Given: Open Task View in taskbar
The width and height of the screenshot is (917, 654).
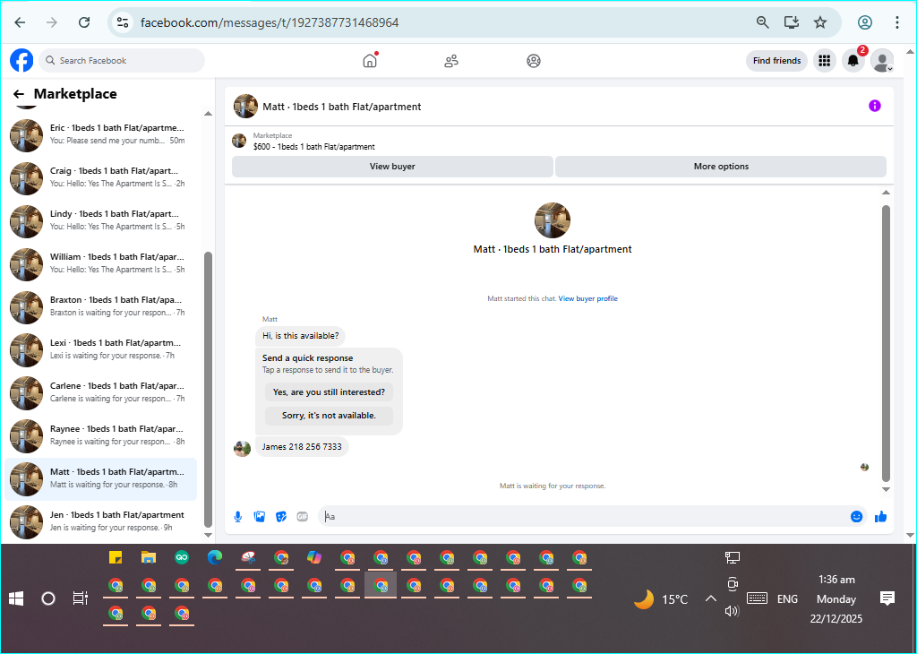Looking at the screenshot, I should point(80,598).
